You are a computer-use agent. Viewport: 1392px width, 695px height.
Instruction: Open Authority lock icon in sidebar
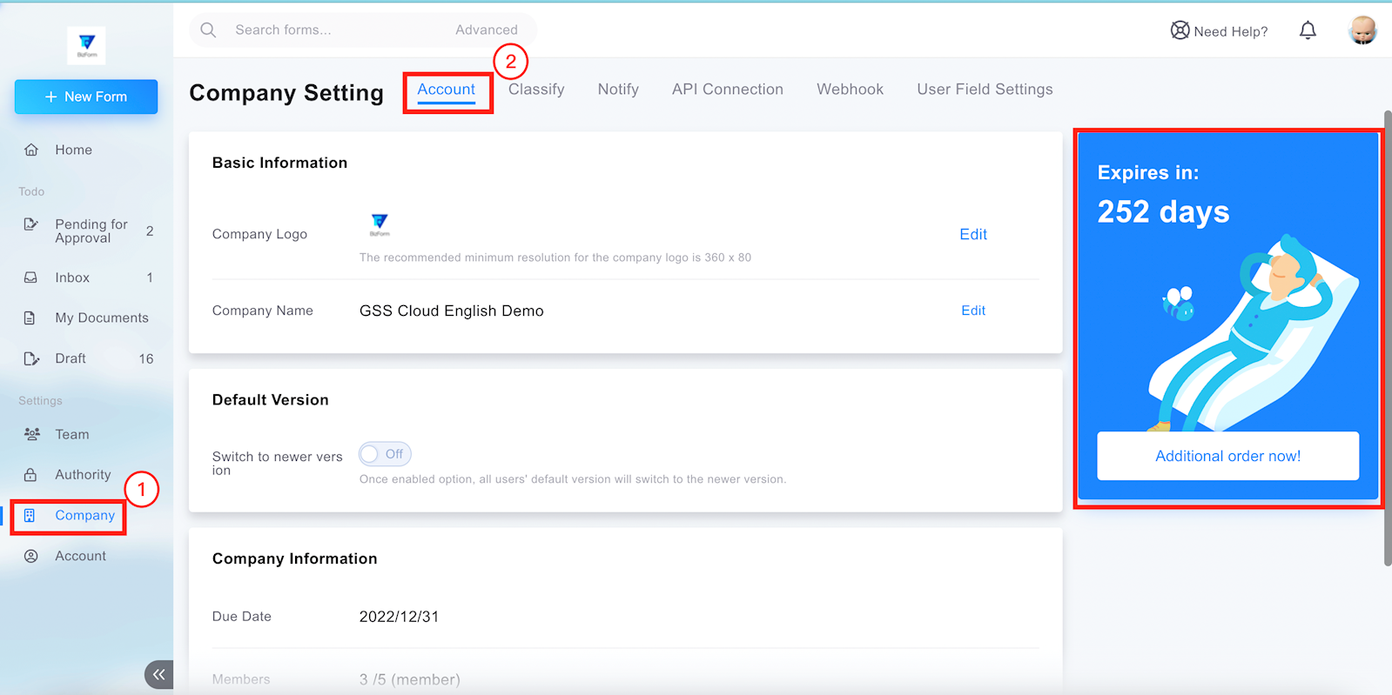point(30,475)
